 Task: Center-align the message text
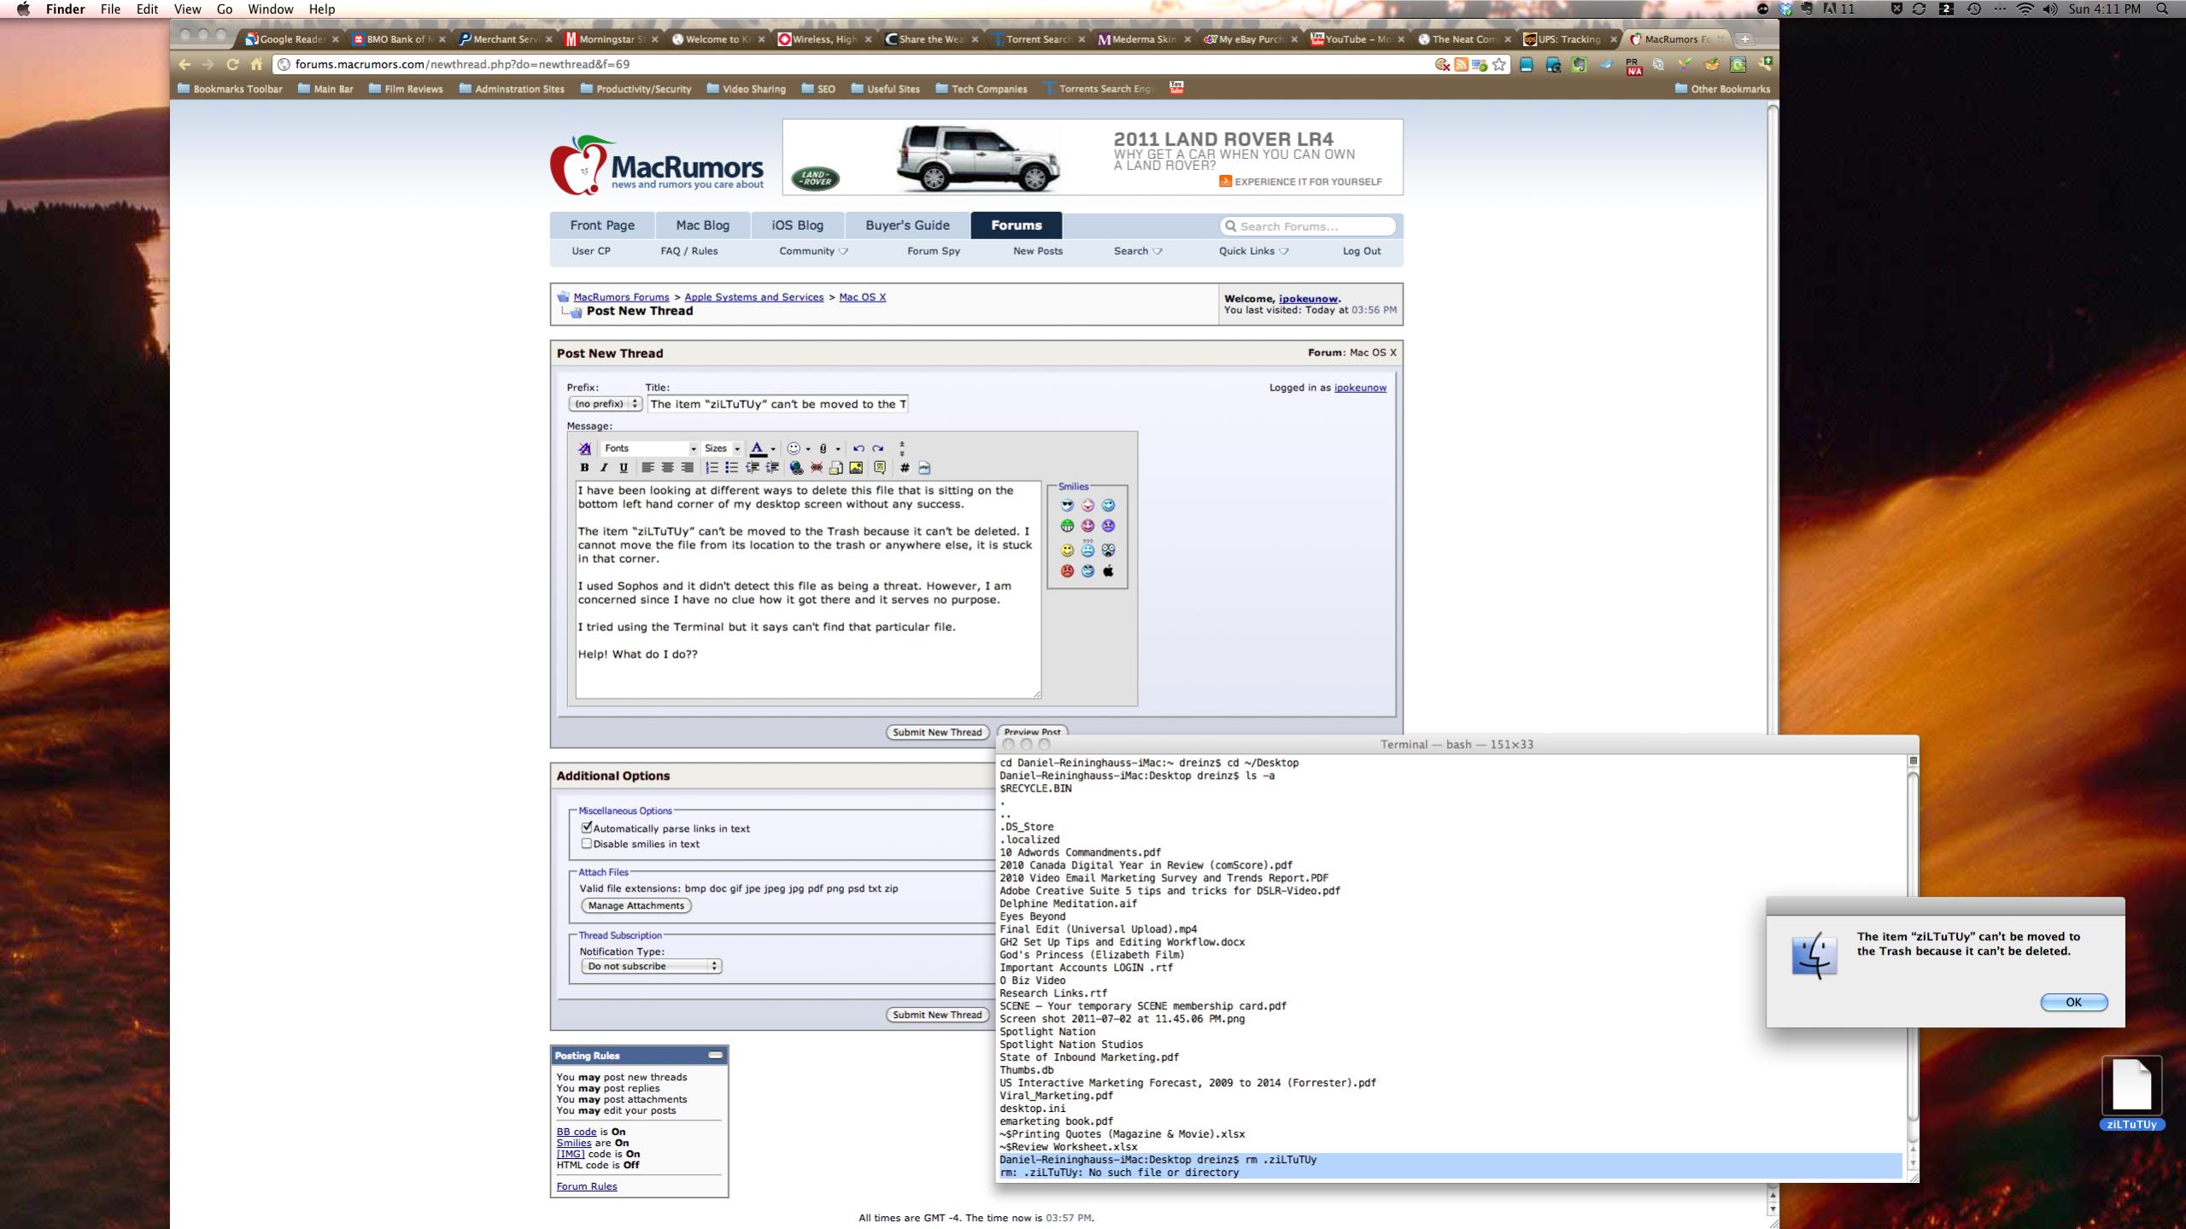click(x=667, y=468)
